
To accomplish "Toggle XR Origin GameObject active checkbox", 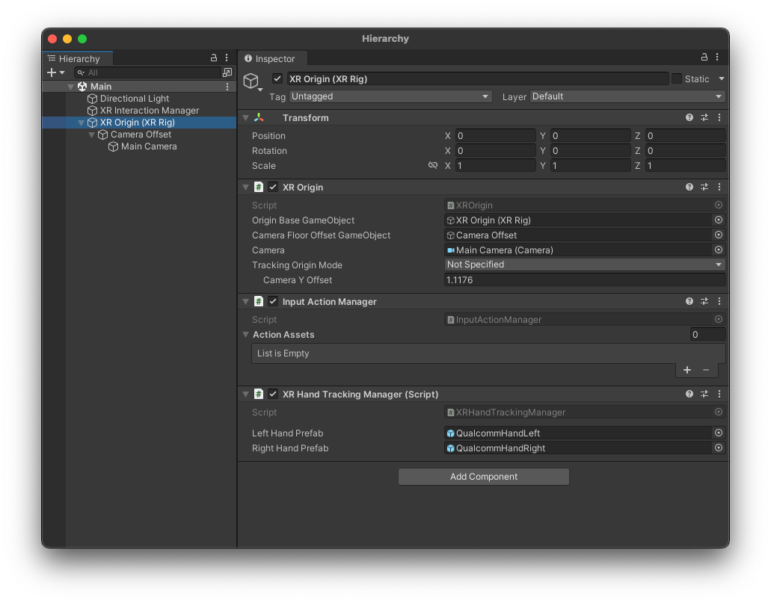I will tap(277, 78).
